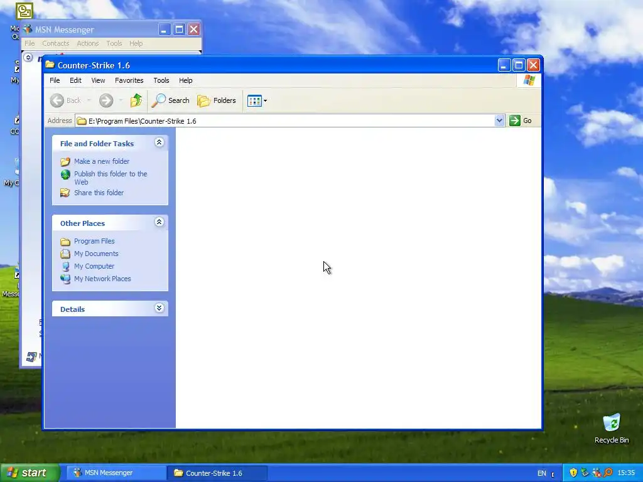The width and height of the screenshot is (643, 482).
Task: Click the magnifier tray icon
Action: coord(608,473)
